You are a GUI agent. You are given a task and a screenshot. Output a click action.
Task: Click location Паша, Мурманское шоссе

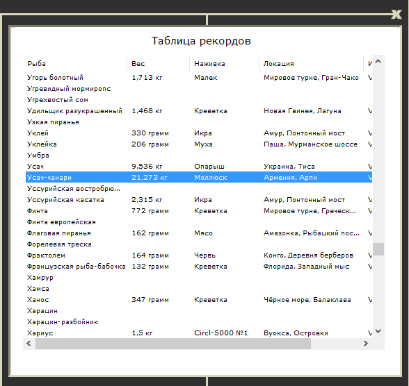(x=310, y=144)
